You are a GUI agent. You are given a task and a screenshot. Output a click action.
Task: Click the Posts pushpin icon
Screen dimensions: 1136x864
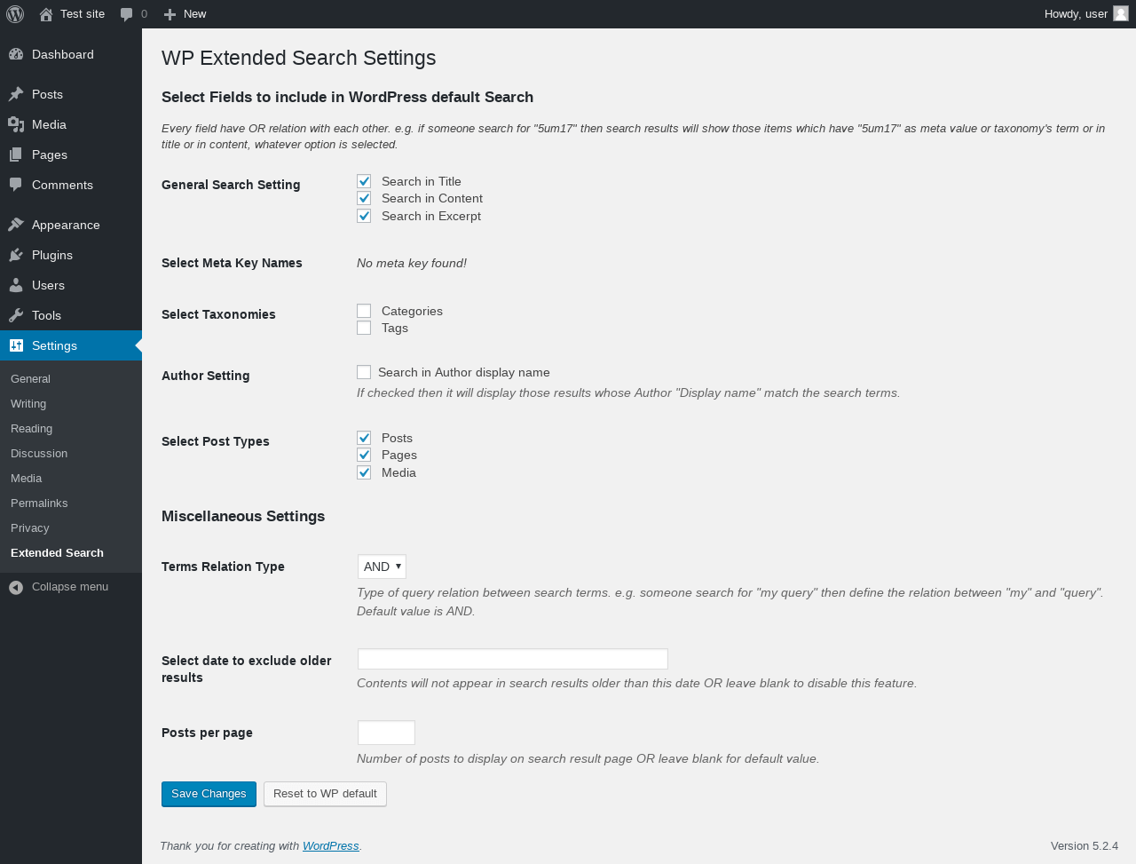click(16, 94)
